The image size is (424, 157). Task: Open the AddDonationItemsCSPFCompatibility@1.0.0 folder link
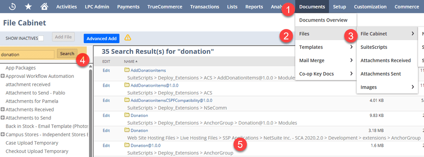point(171,100)
